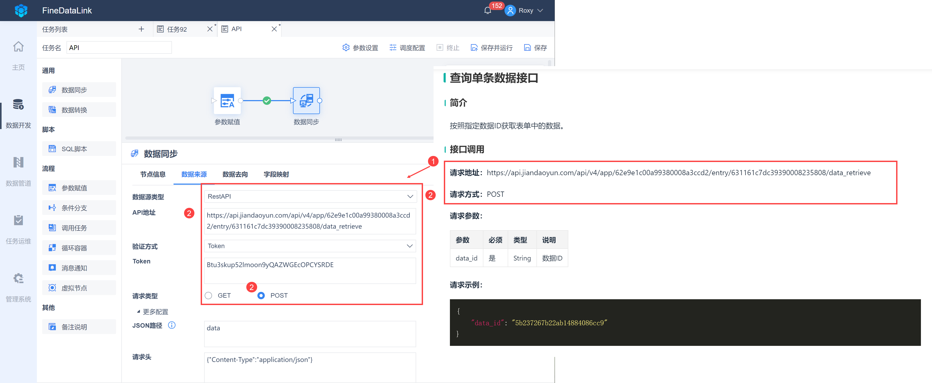Open the 数据管道 sidebar icon

[x=18, y=163]
